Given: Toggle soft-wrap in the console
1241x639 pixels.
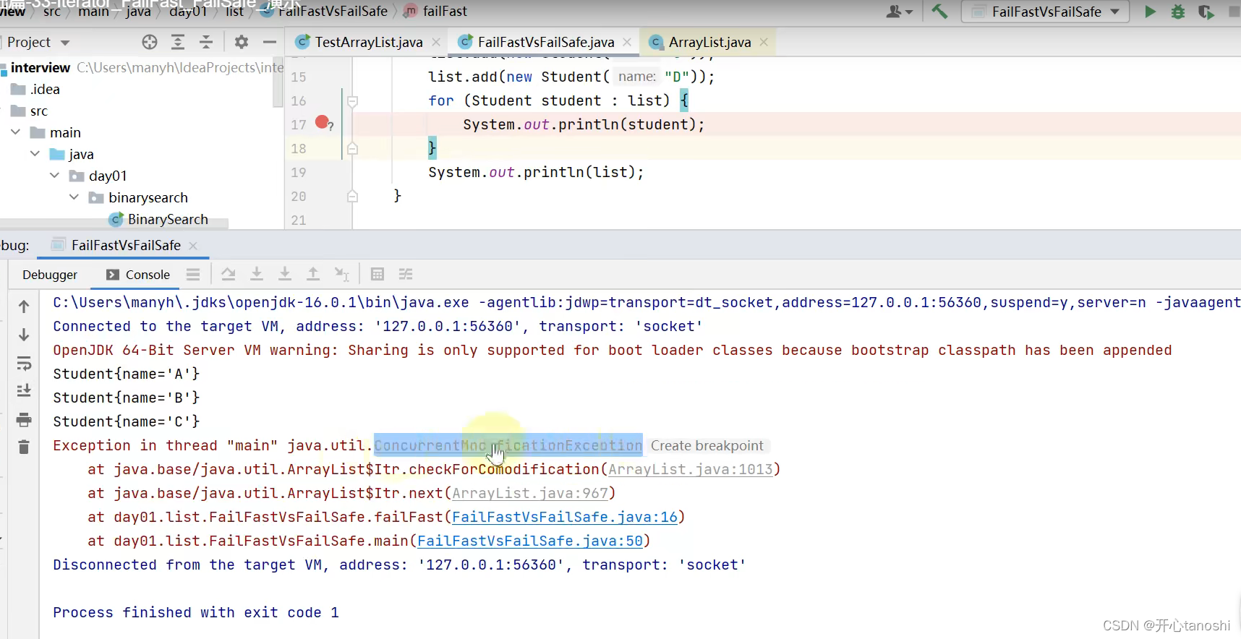Looking at the screenshot, I should 24,363.
